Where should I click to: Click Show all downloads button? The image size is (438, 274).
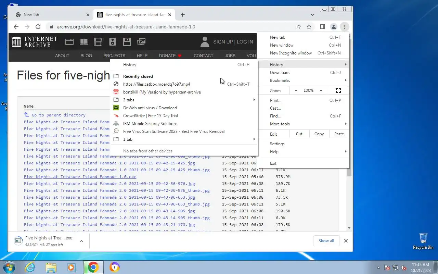click(326, 241)
